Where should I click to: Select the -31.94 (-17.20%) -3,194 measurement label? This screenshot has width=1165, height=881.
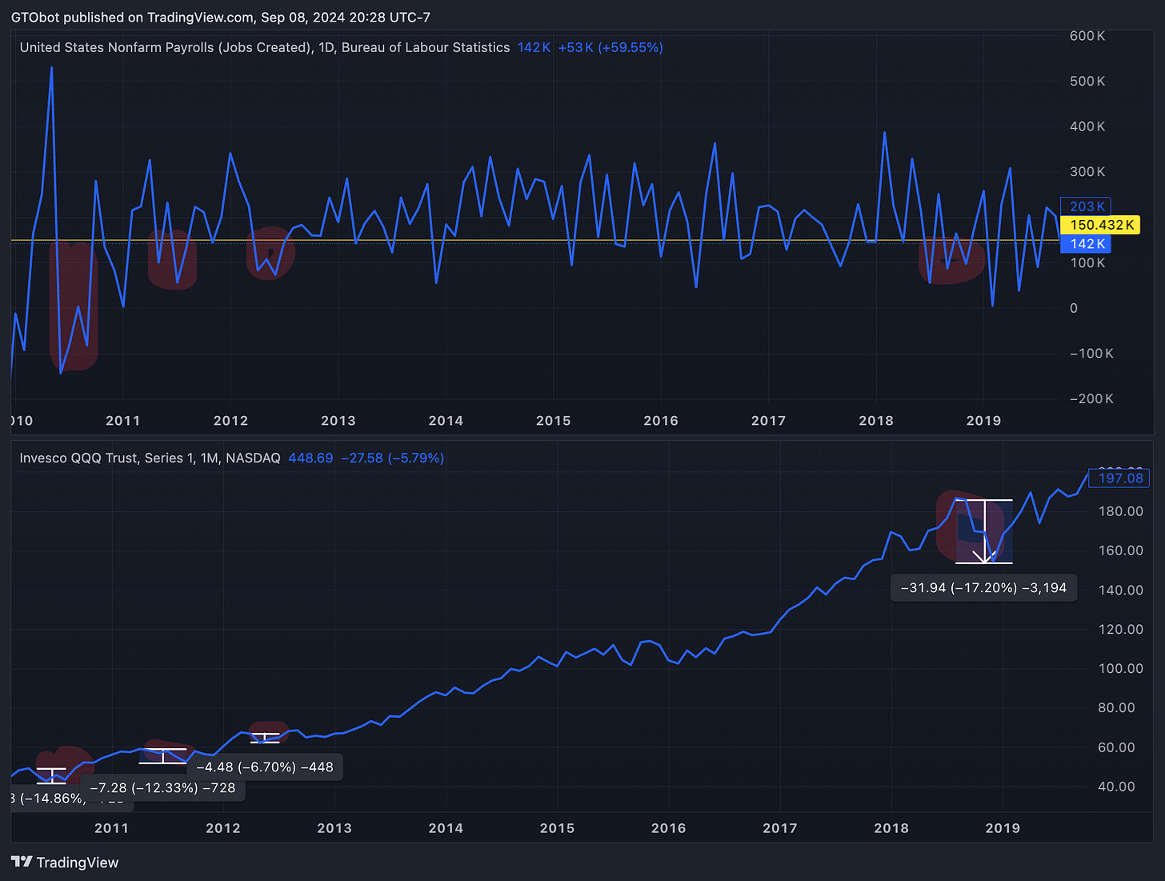(x=983, y=587)
